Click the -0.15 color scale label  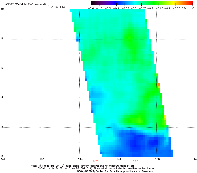(159, 9)
